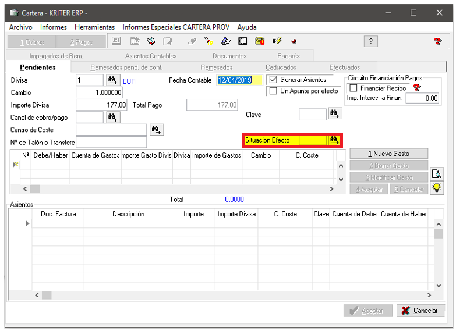Click the Doc. Factura column header
Viewport: 456px width, 331px height.
[x=58, y=214]
